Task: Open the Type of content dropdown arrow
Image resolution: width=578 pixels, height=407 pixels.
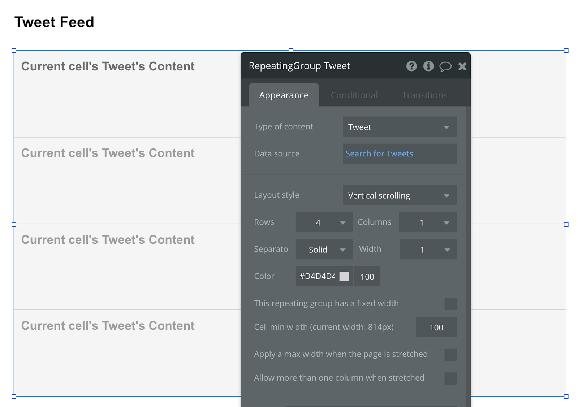Action: [447, 127]
